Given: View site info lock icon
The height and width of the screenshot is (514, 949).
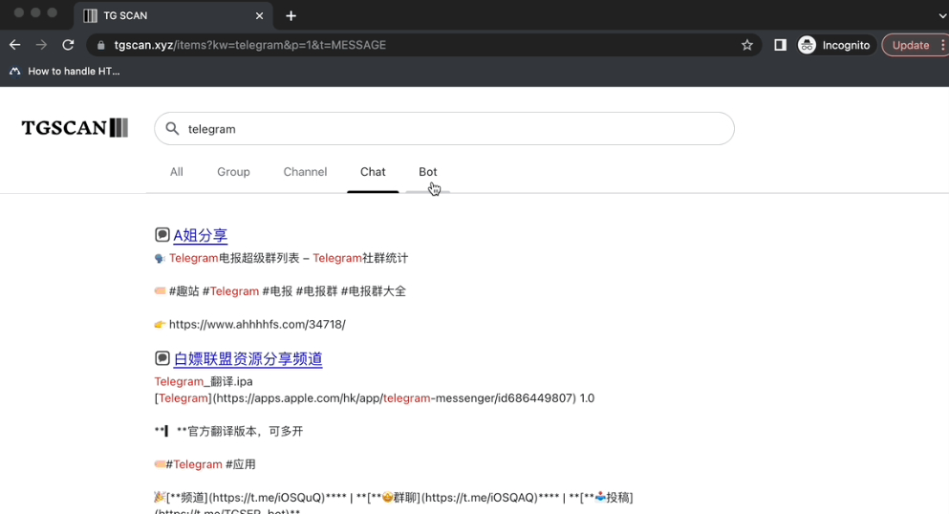Looking at the screenshot, I should (x=101, y=45).
